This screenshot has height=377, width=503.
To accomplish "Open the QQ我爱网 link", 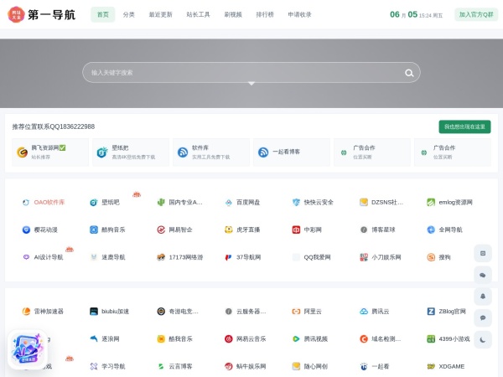I will coord(317,257).
